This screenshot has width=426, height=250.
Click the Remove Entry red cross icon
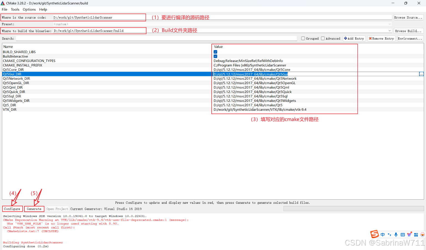[x=371, y=38]
